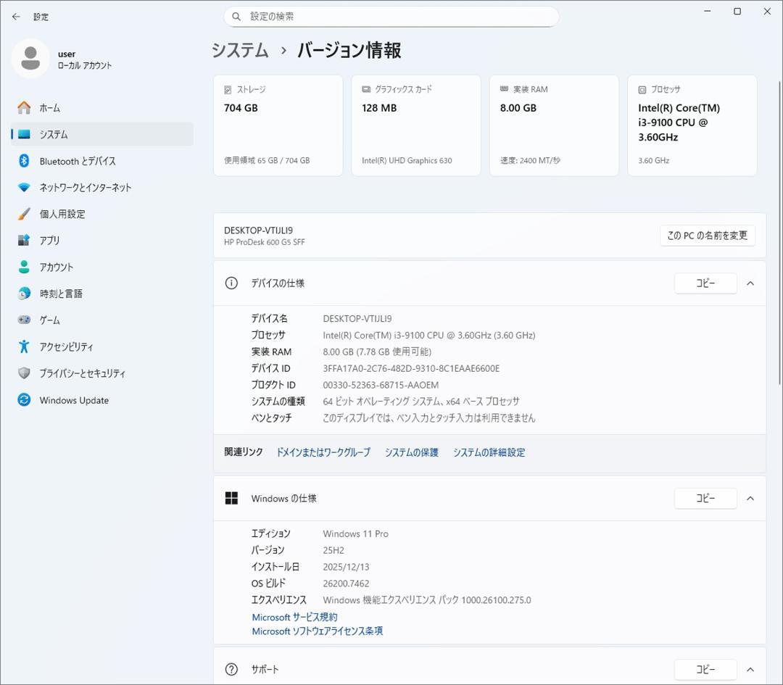The width and height of the screenshot is (783, 685).
Task: Open the システムの保護 link
Action: 411,452
